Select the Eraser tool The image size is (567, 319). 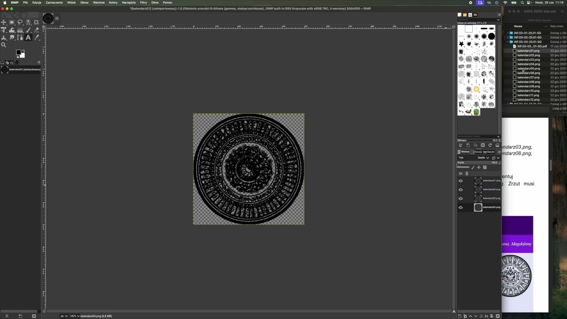point(36,30)
